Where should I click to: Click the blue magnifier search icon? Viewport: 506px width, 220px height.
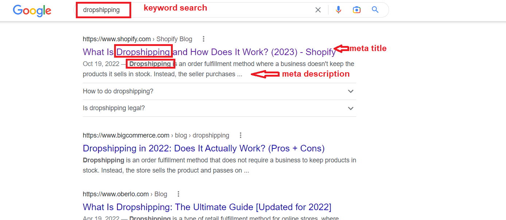point(375,10)
